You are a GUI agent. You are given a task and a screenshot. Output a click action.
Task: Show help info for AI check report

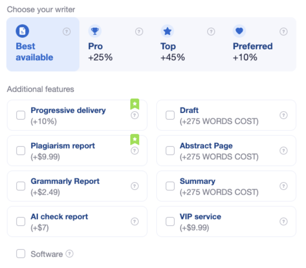[134, 221]
